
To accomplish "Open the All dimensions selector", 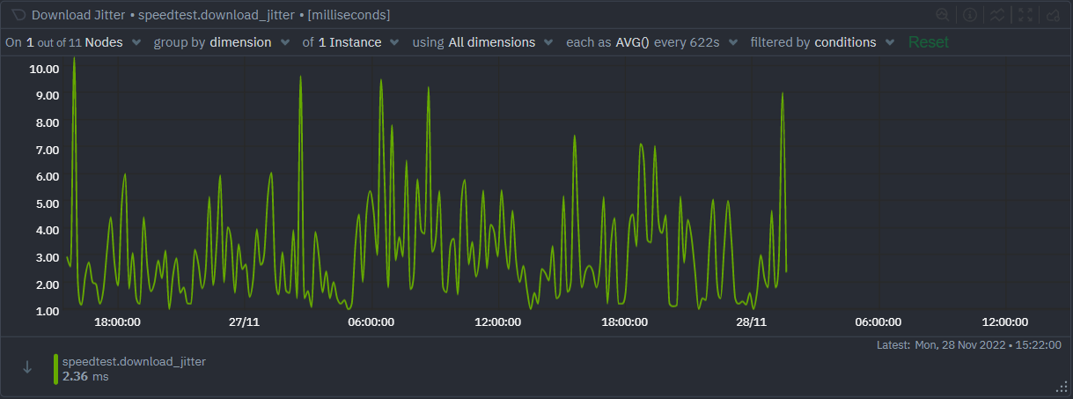I will pos(500,42).
